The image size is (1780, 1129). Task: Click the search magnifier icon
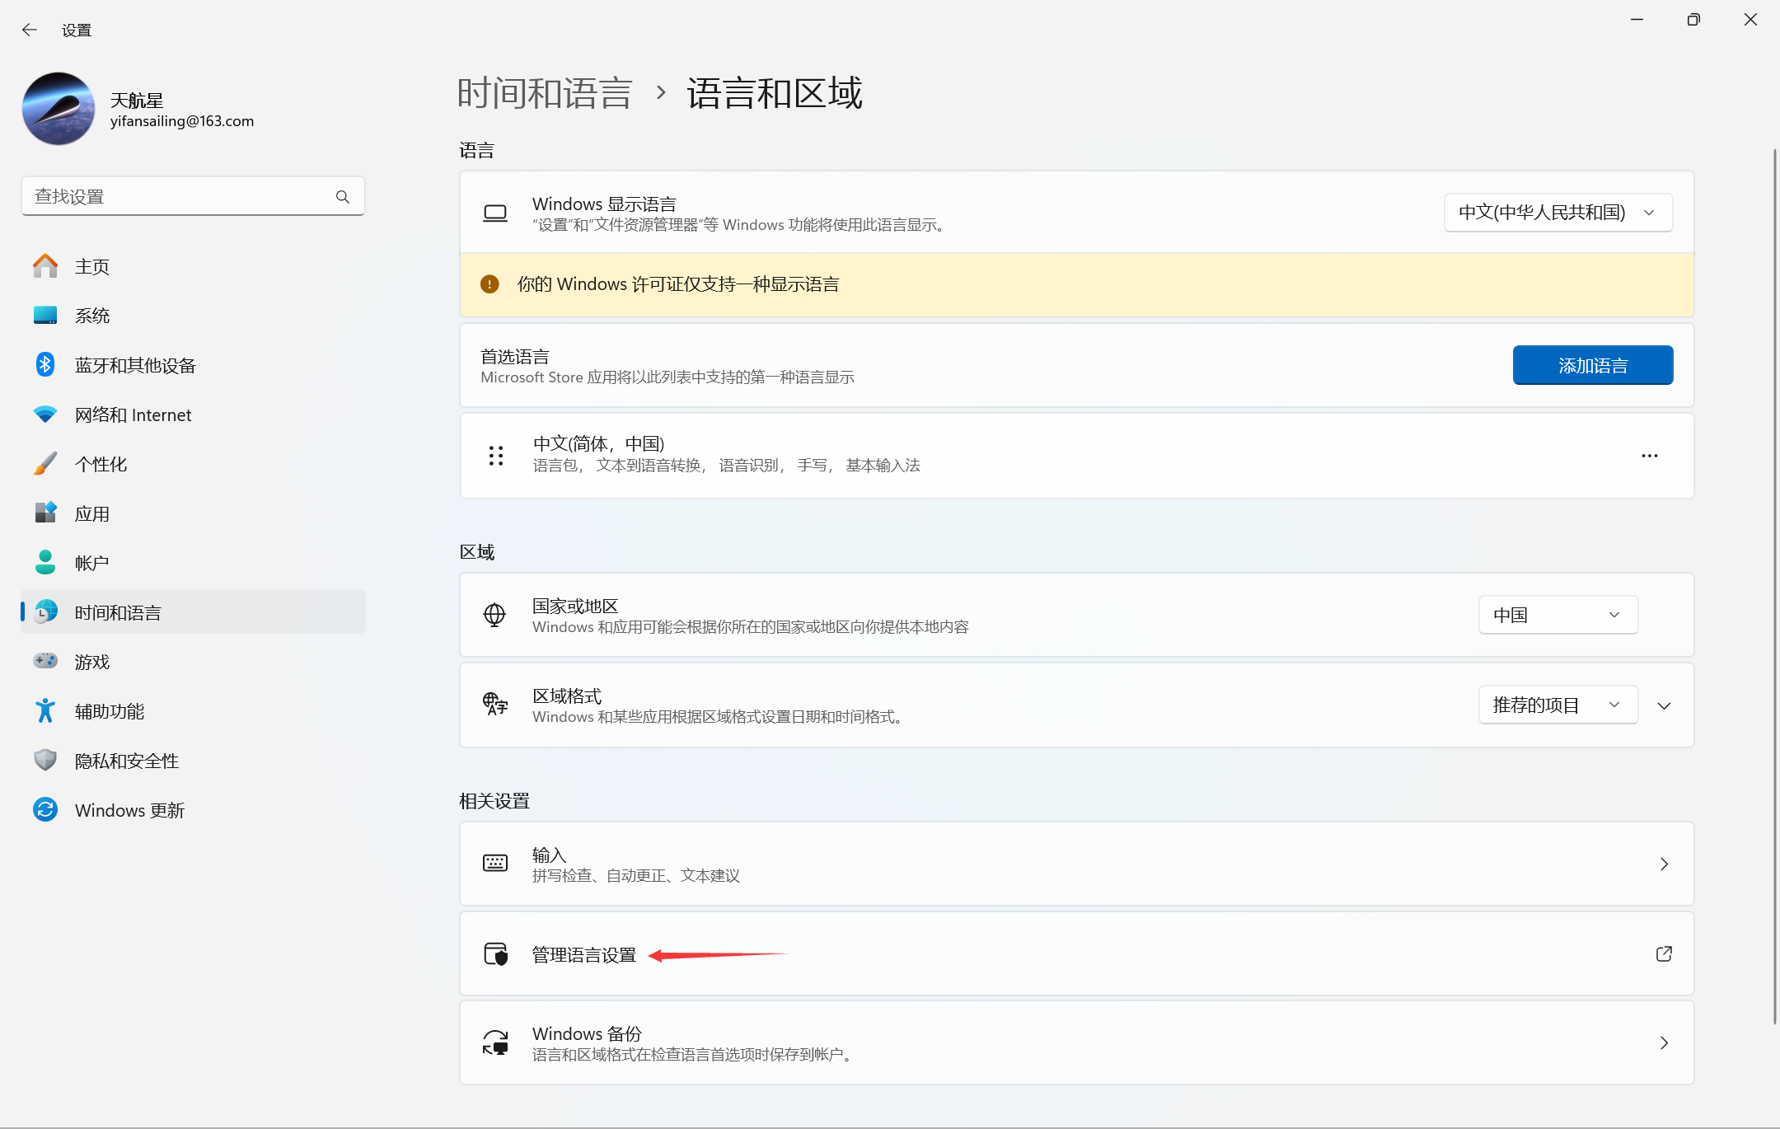pos(343,197)
